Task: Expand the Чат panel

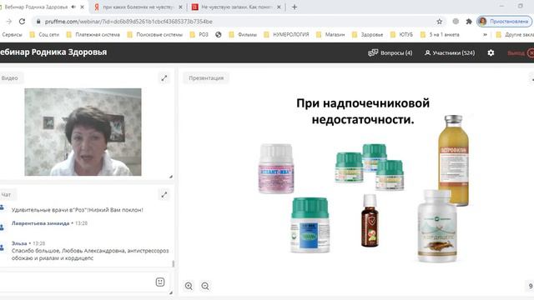Action: (164, 194)
